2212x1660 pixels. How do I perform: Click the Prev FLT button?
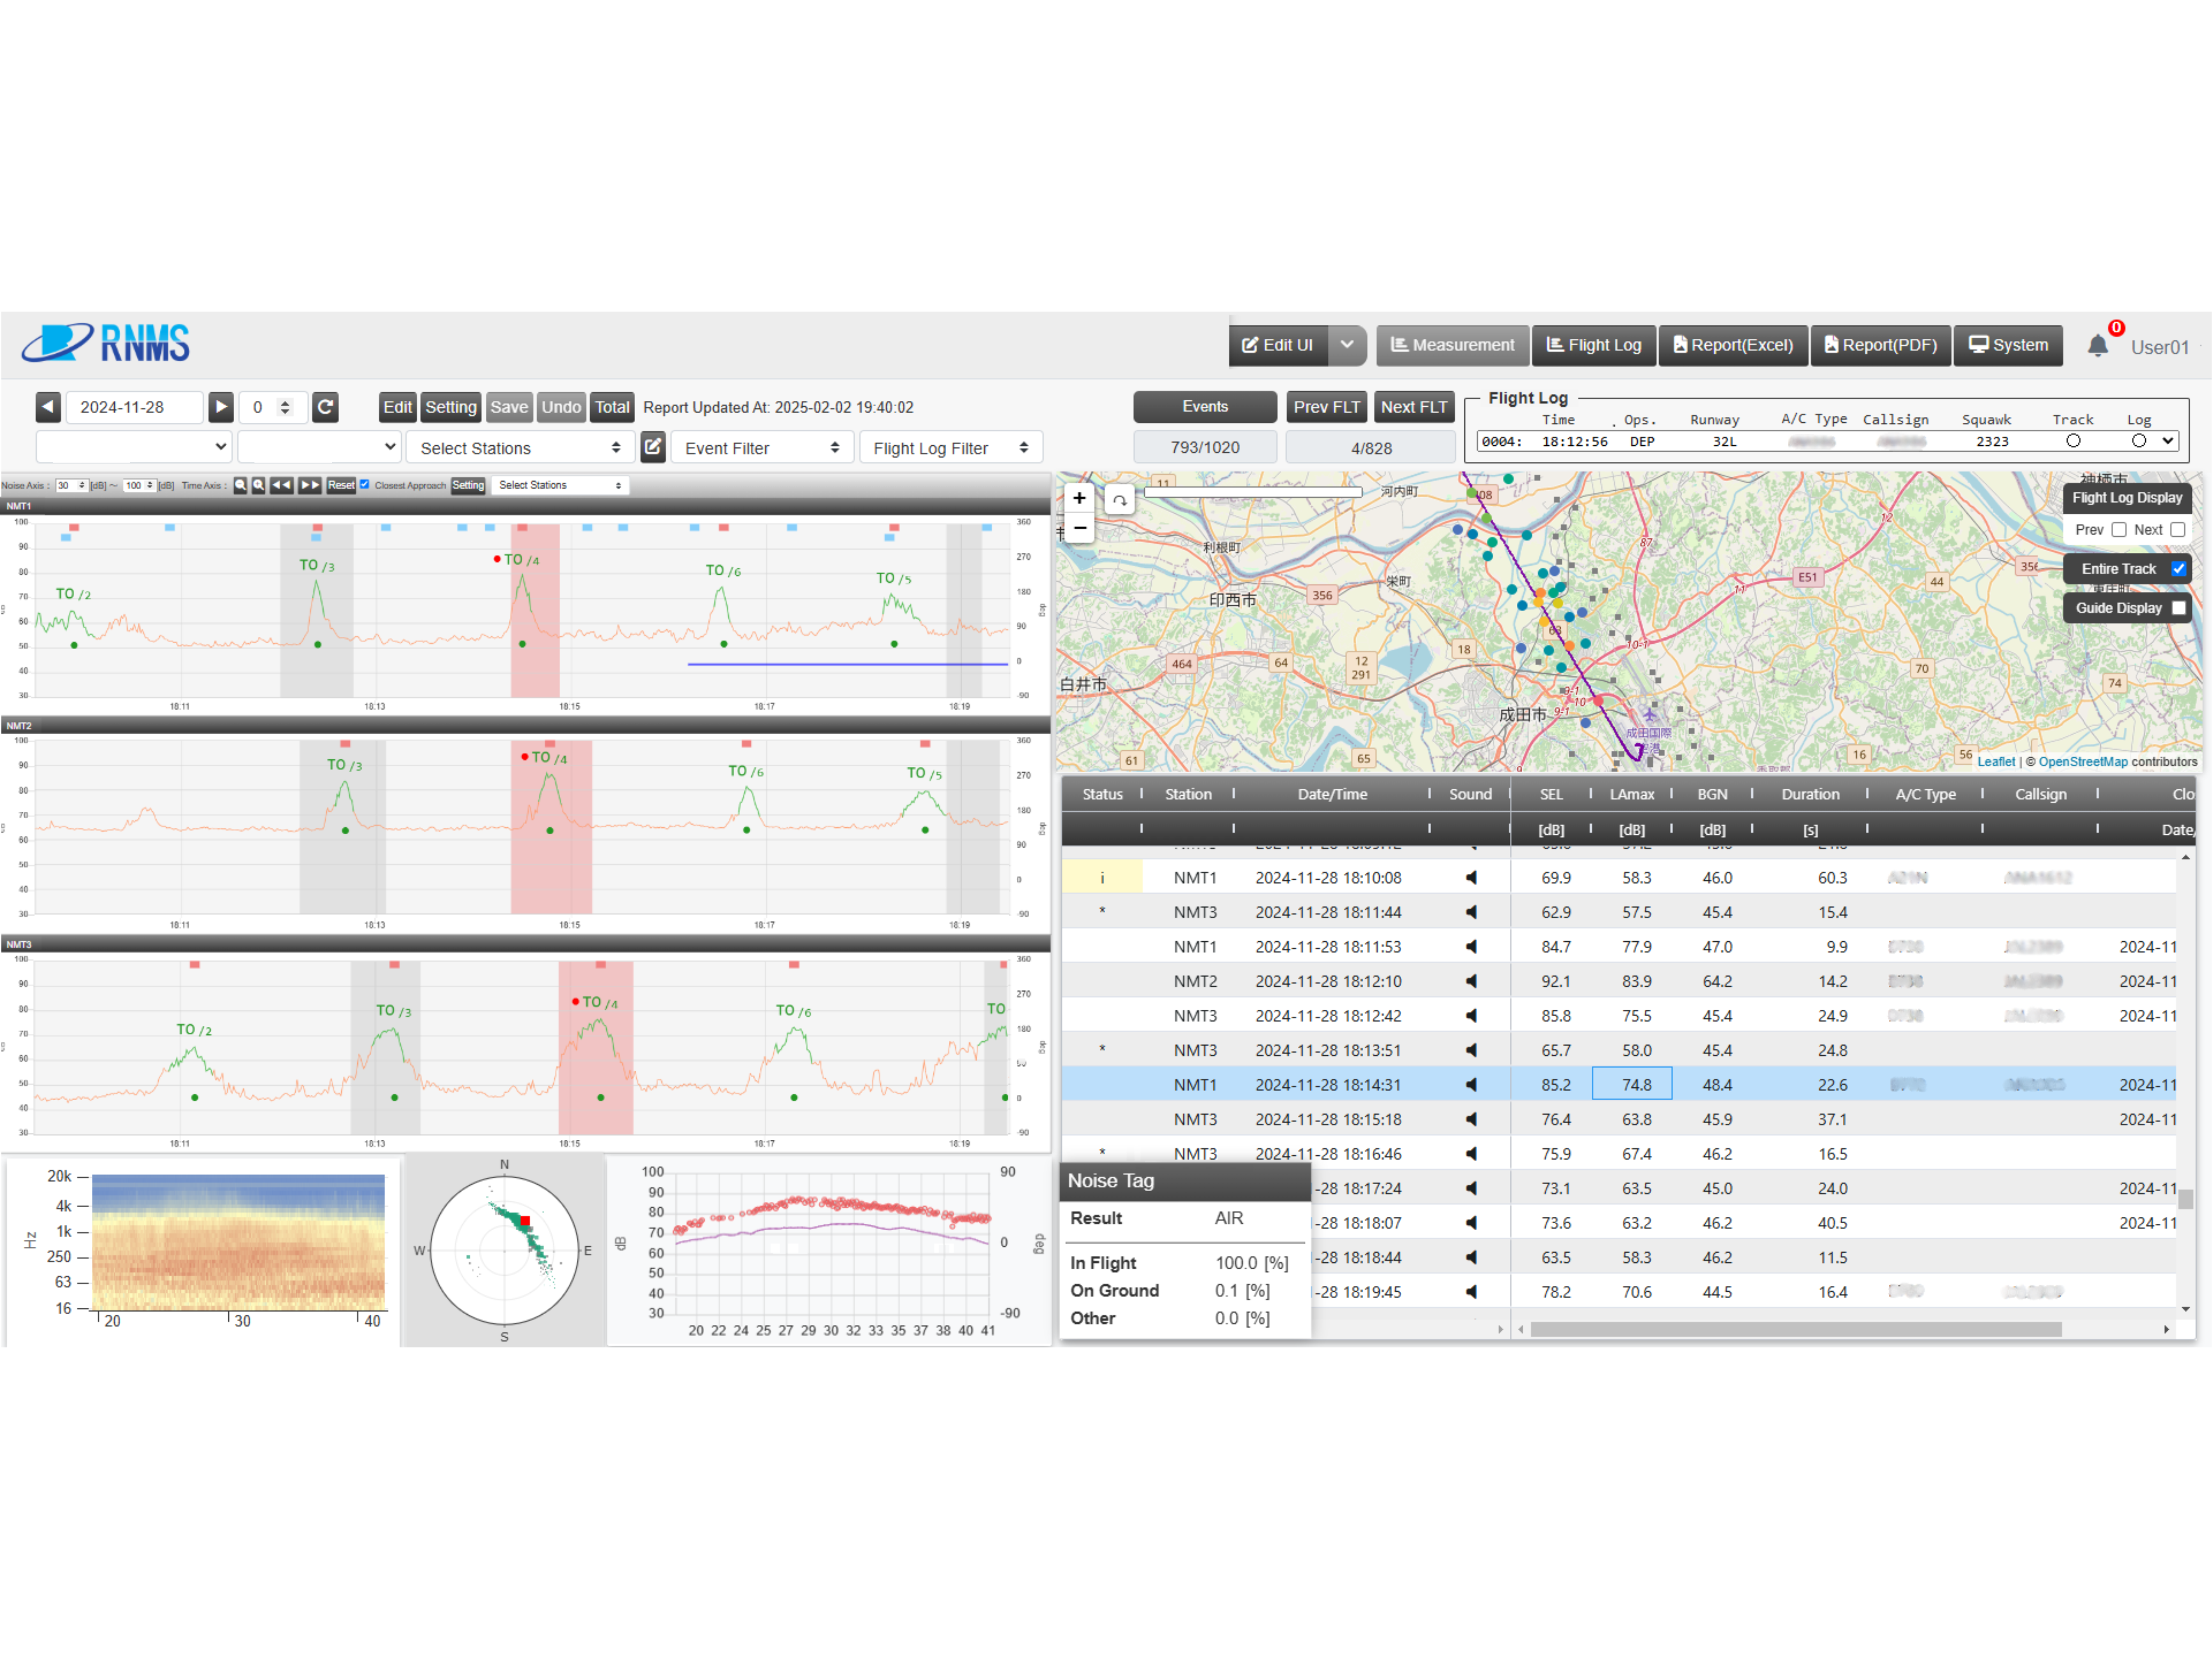coord(1327,407)
